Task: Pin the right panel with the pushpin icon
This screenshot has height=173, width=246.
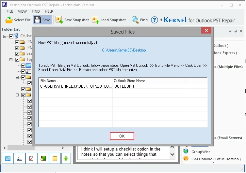Action: [236, 31]
